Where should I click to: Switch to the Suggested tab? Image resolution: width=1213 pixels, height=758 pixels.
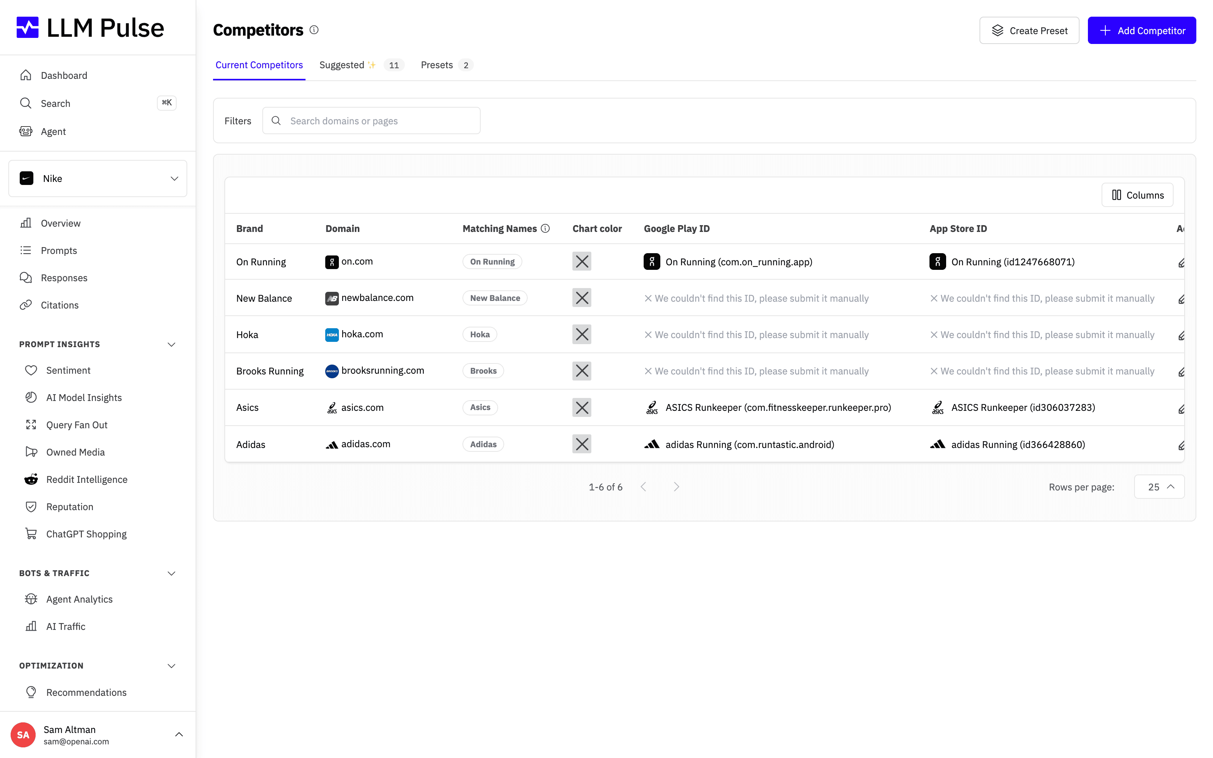click(361, 65)
